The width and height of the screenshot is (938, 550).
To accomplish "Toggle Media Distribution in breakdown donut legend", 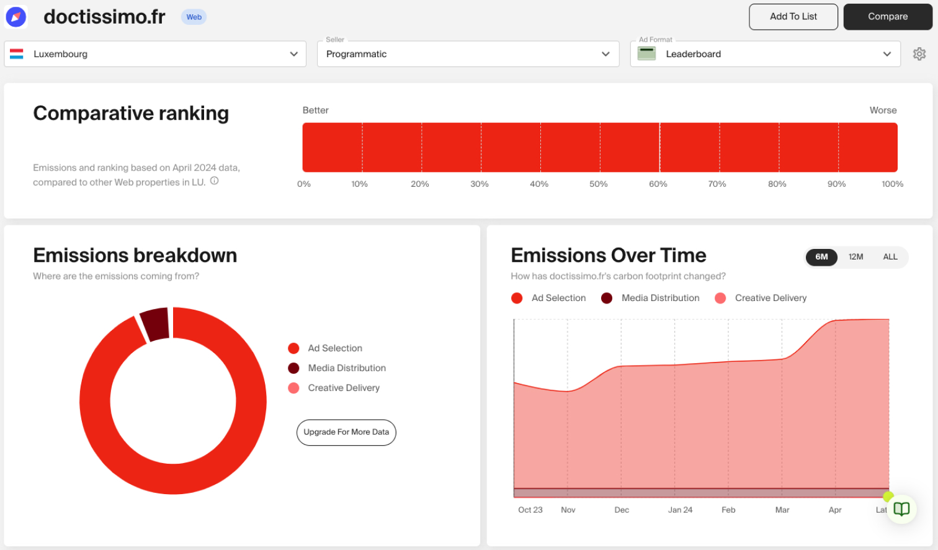I will pos(337,368).
